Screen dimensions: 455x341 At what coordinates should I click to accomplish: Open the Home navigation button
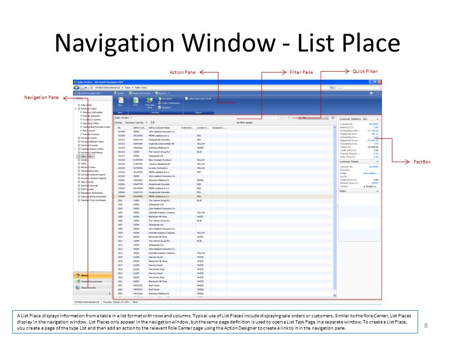(x=92, y=275)
